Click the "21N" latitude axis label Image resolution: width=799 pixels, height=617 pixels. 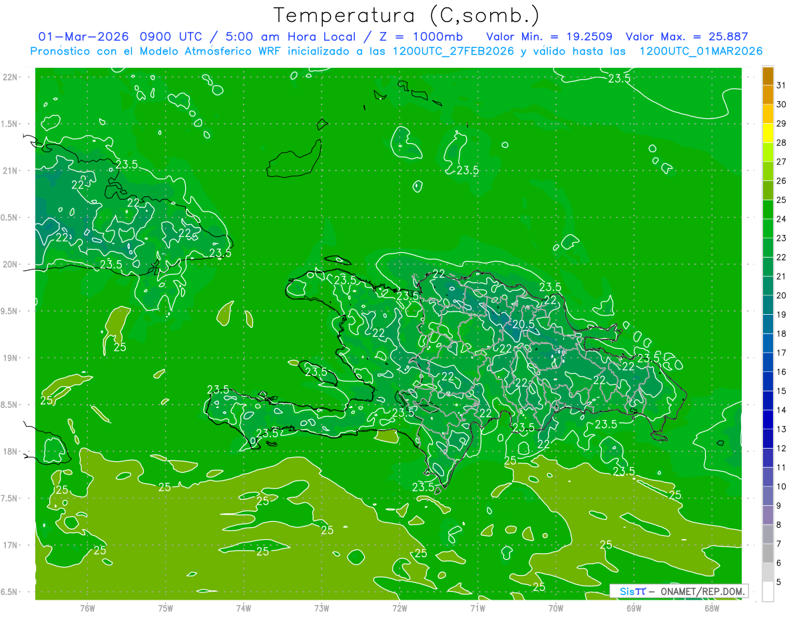point(10,170)
